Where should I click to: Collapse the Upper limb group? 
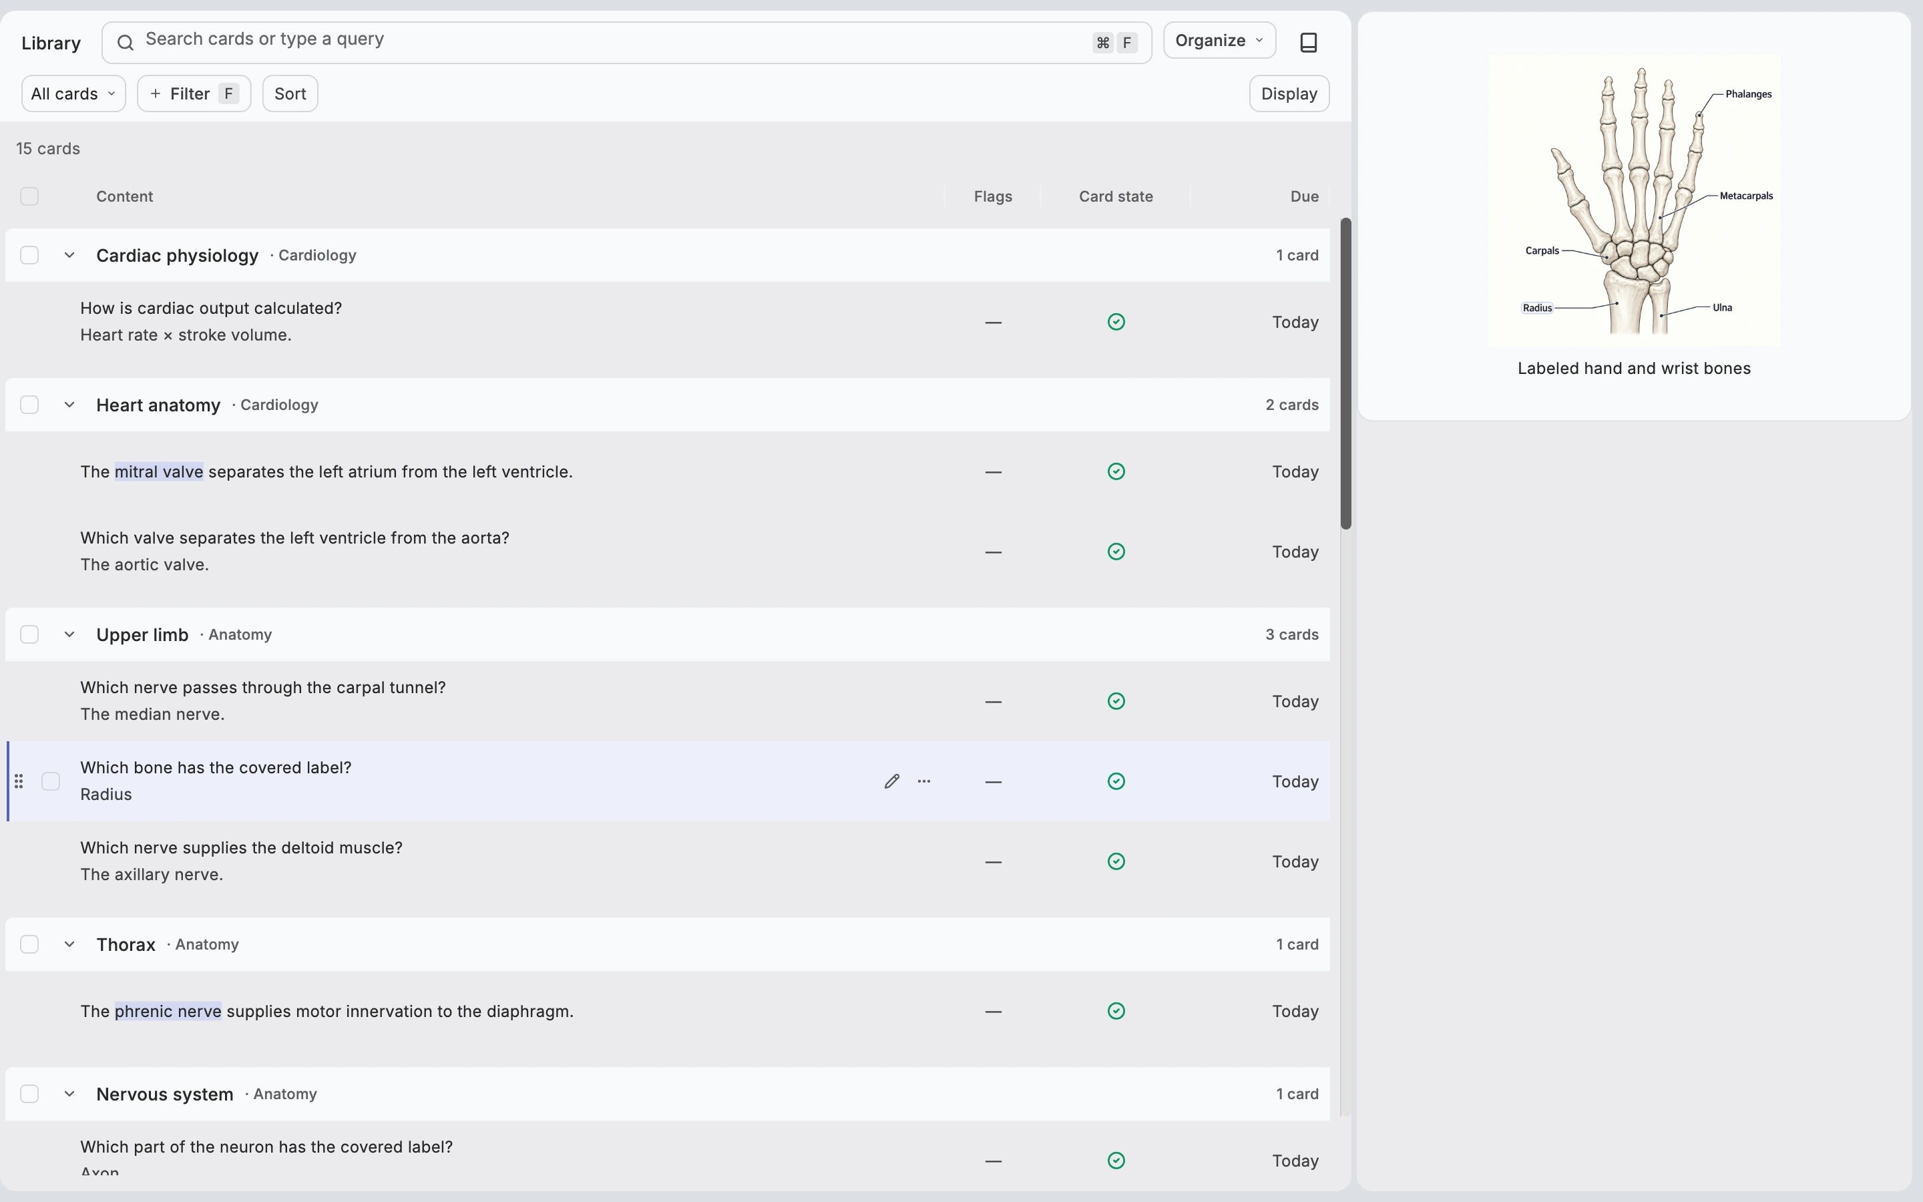[69, 634]
